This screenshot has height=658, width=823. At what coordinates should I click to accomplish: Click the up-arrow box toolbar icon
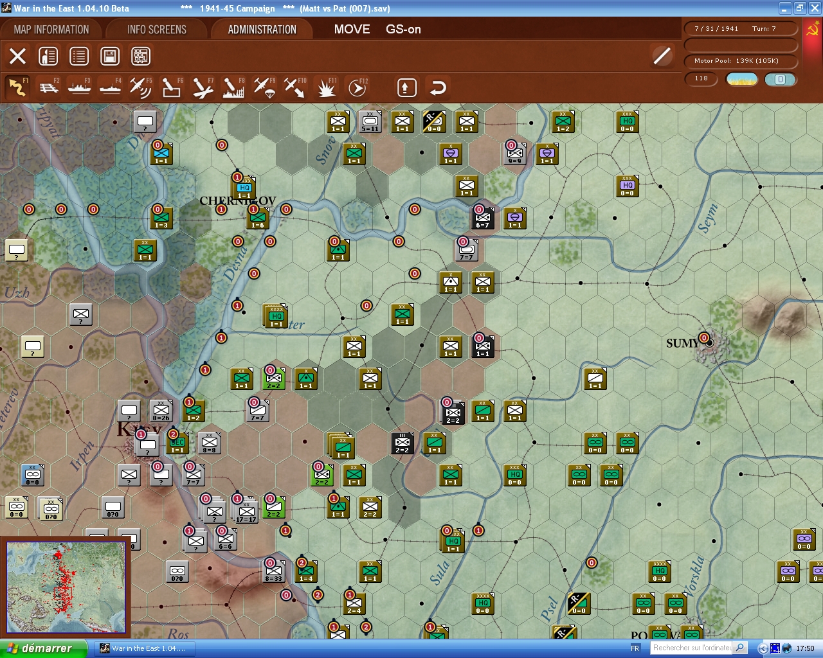pos(407,87)
